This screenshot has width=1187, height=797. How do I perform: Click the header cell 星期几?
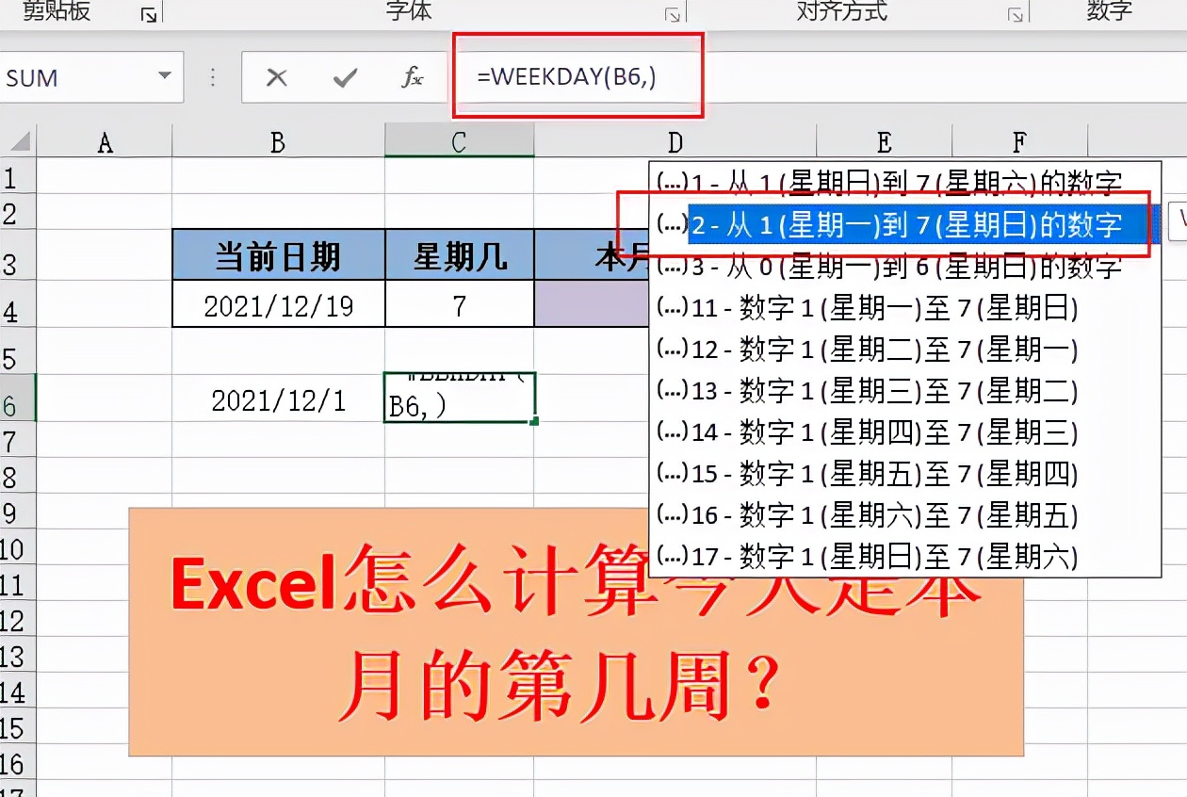[460, 255]
